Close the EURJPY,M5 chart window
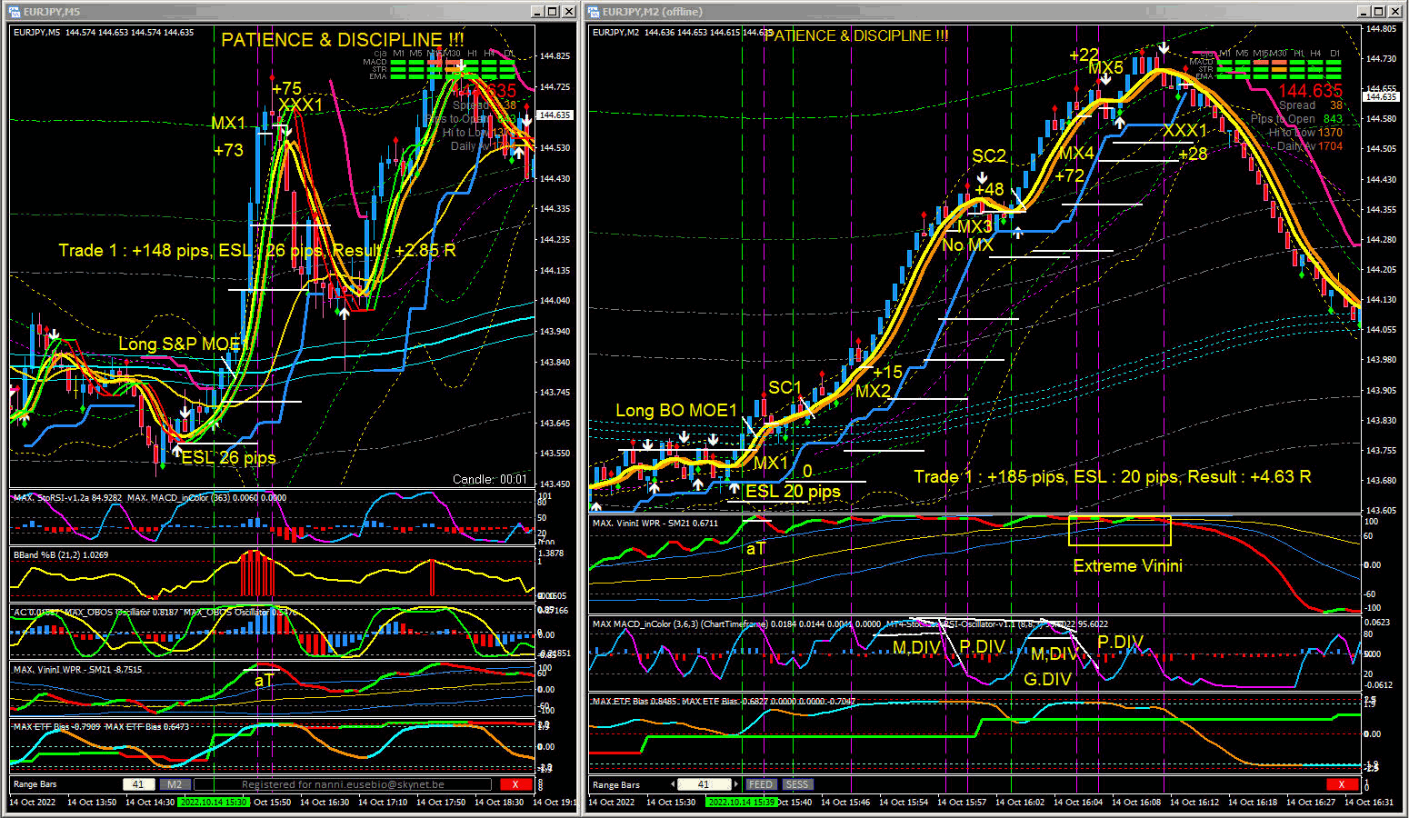Image resolution: width=1409 pixels, height=818 pixels. pyautogui.click(x=569, y=12)
